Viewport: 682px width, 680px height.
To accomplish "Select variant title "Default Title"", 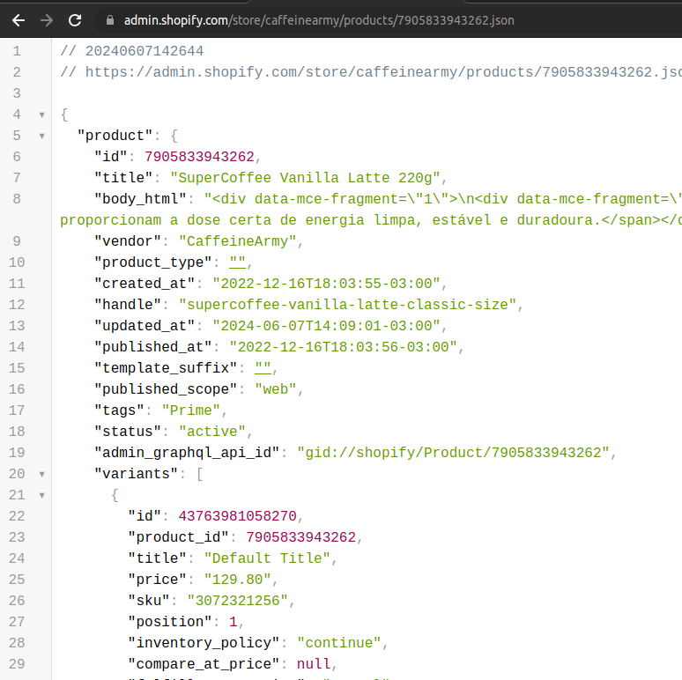I will point(267,558).
